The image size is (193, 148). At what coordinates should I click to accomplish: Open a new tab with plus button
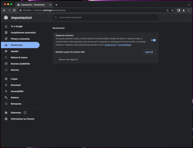click(x=56, y=5)
